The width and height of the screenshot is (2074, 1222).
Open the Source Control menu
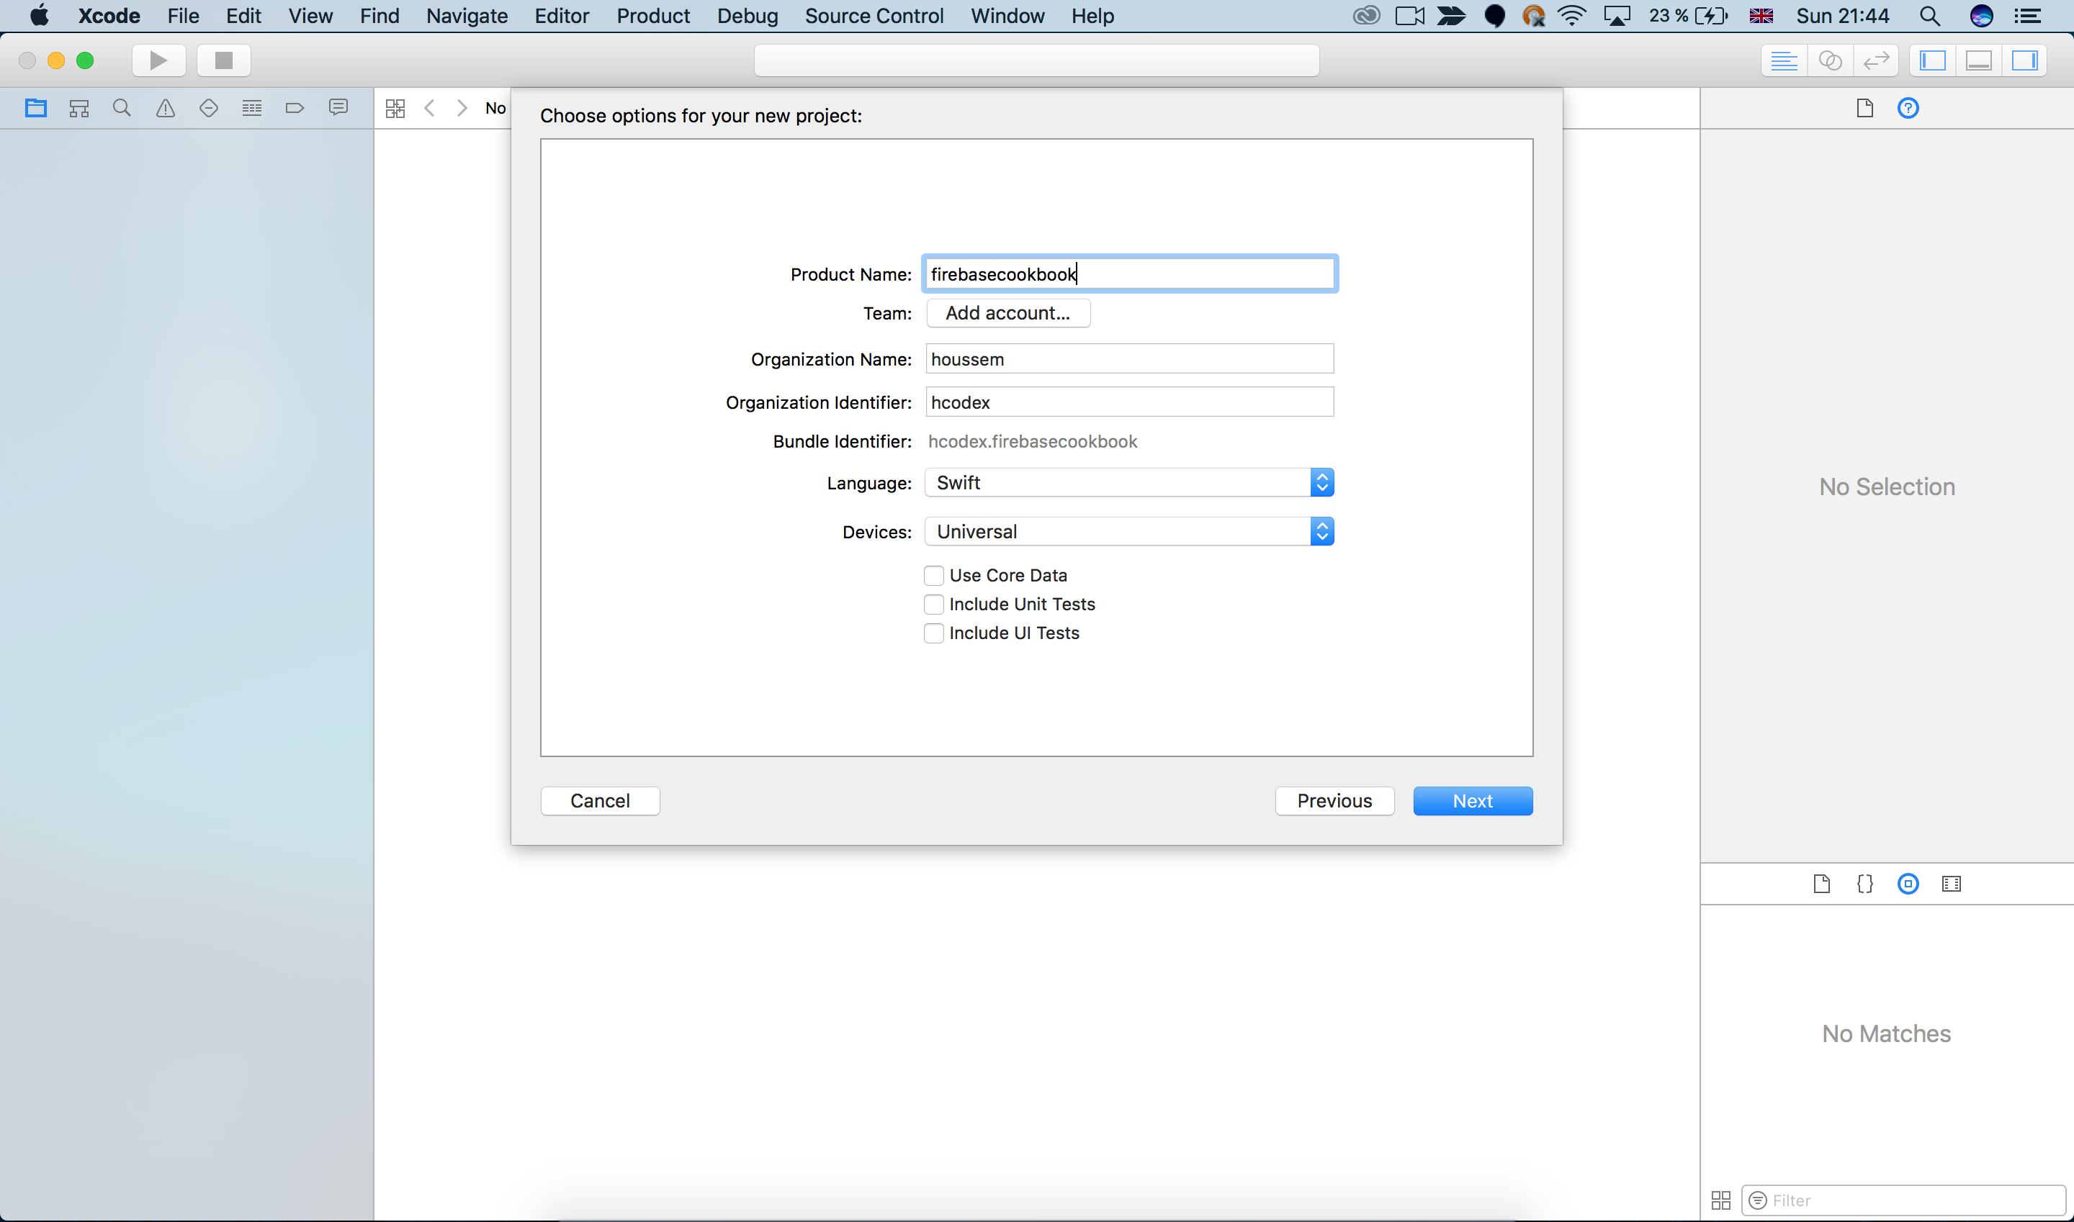874,16
